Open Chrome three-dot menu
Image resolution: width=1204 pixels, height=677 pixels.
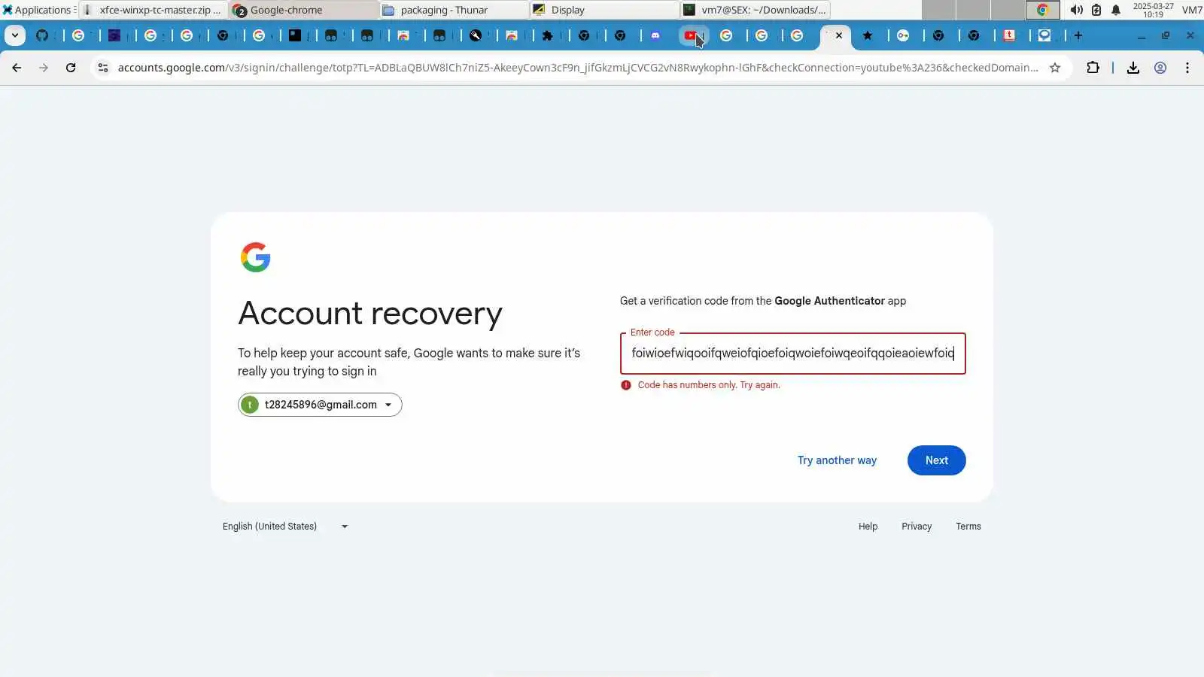(1187, 68)
